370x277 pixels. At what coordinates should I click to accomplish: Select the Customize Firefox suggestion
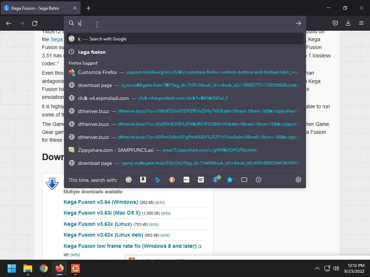(x=185, y=72)
